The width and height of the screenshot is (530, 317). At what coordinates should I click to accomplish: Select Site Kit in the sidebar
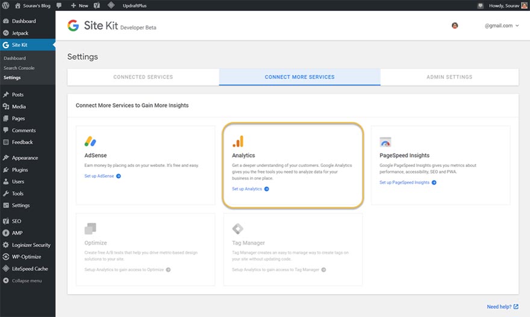point(28,45)
